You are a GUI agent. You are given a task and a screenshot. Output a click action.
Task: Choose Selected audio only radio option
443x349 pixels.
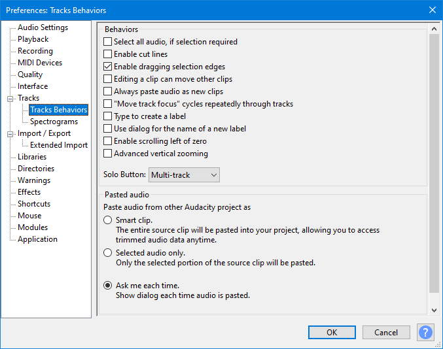point(108,252)
